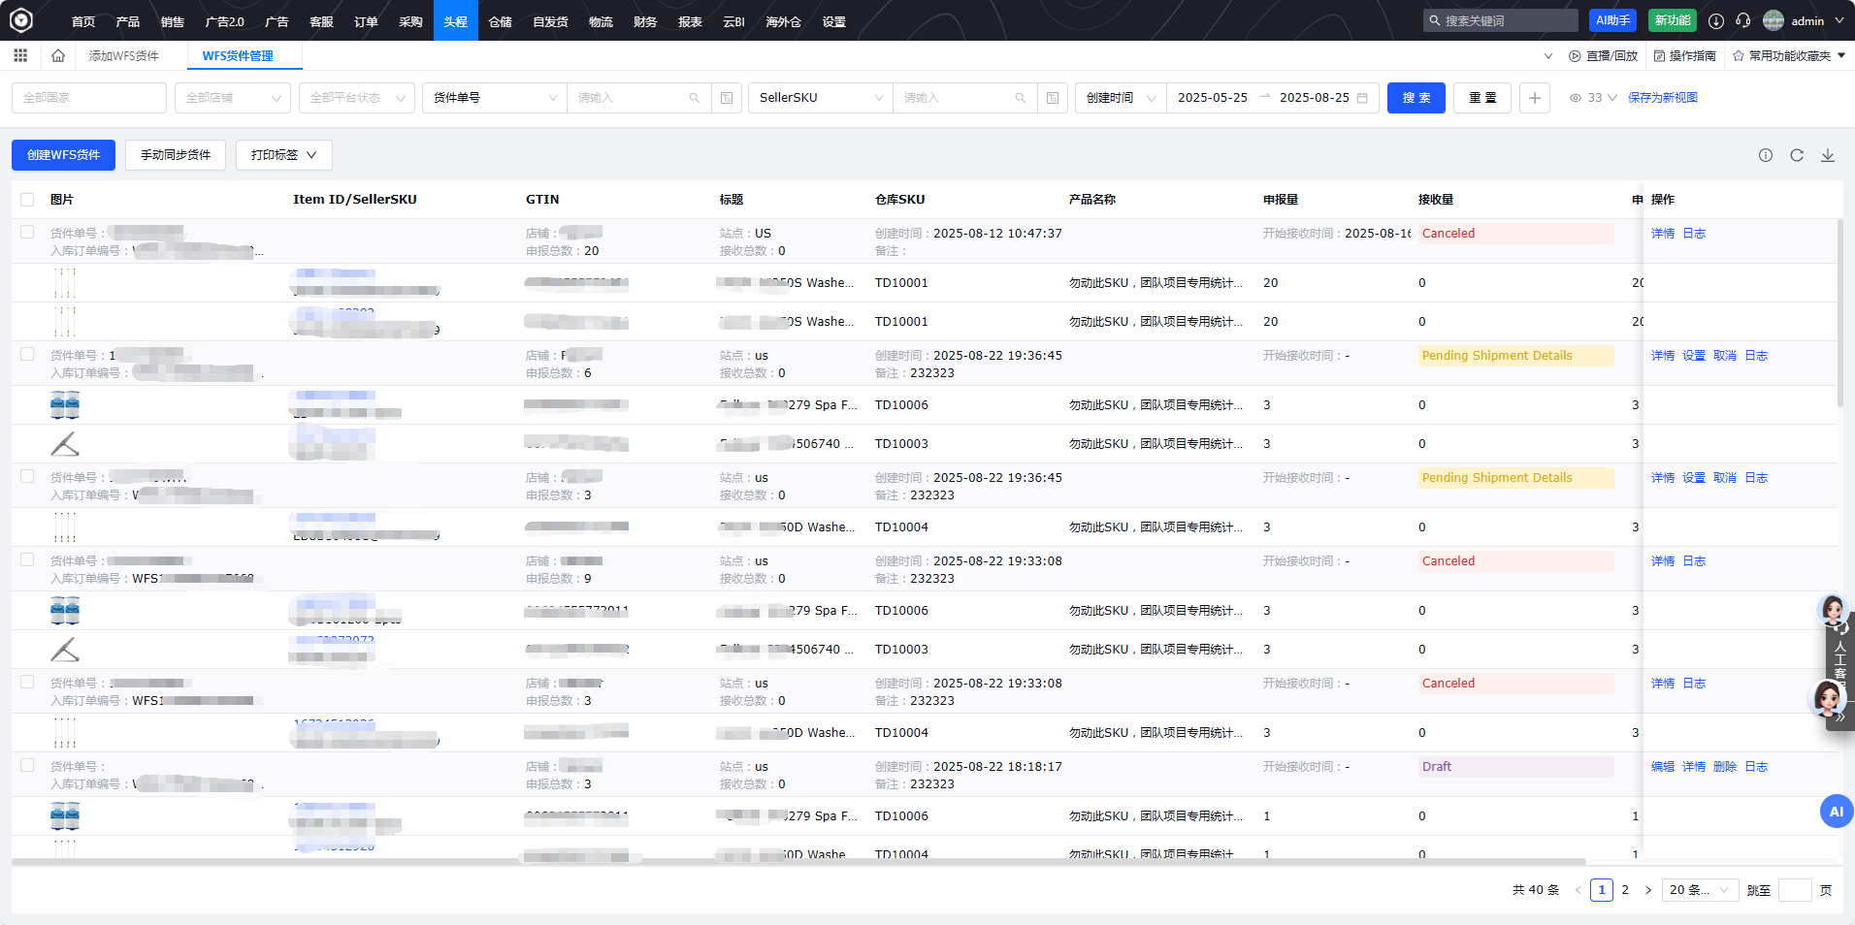Check the first Canceled shipment row checkbox

27,233
